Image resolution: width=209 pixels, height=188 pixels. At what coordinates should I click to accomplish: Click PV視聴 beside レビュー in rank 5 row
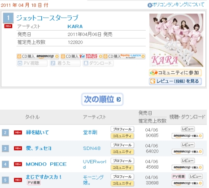pos(179,176)
